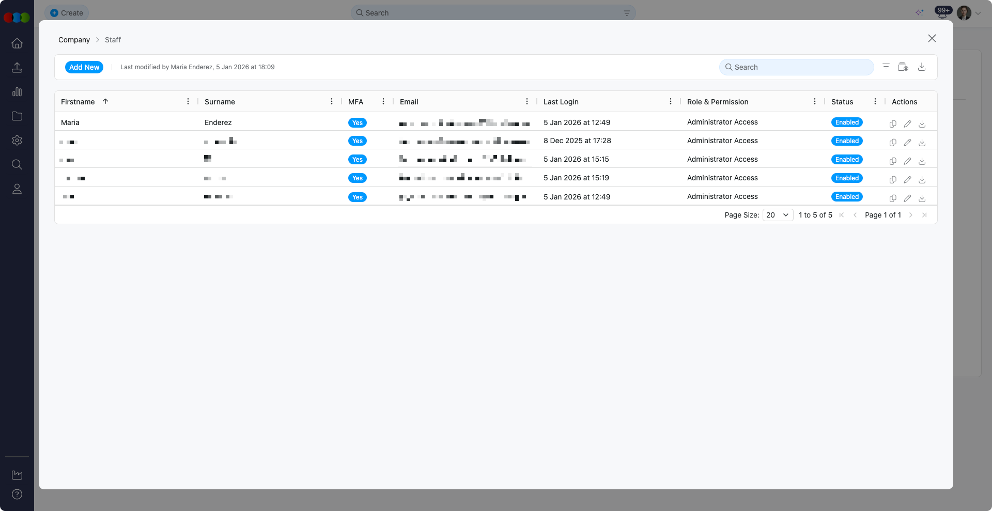This screenshot has width=992, height=511.
Task: Open the Firstname column options menu
Action: click(188, 102)
